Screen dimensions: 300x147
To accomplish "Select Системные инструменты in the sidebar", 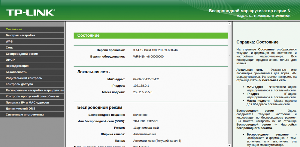I will click(32, 114).
